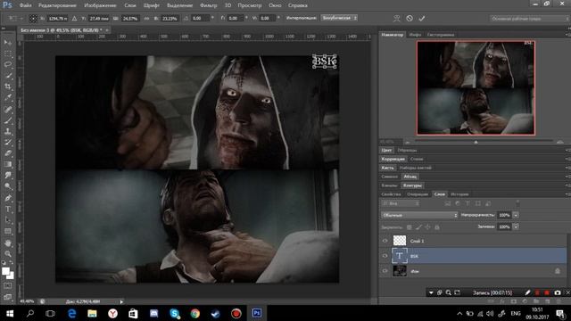The image size is (571, 321).
Task: Open the fill Заливка arrow
Action: click(516, 226)
